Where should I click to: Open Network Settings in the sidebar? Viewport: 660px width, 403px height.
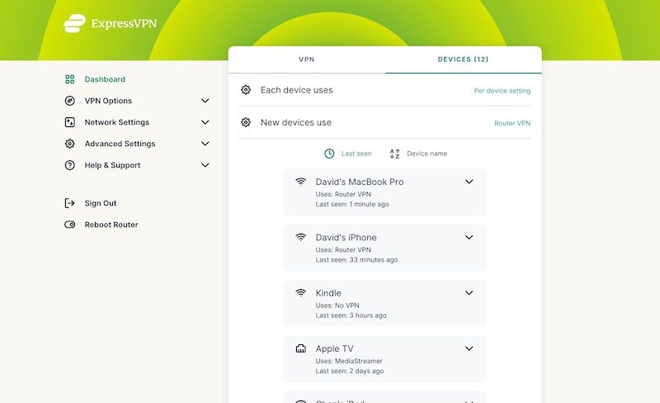click(x=117, y=122)
